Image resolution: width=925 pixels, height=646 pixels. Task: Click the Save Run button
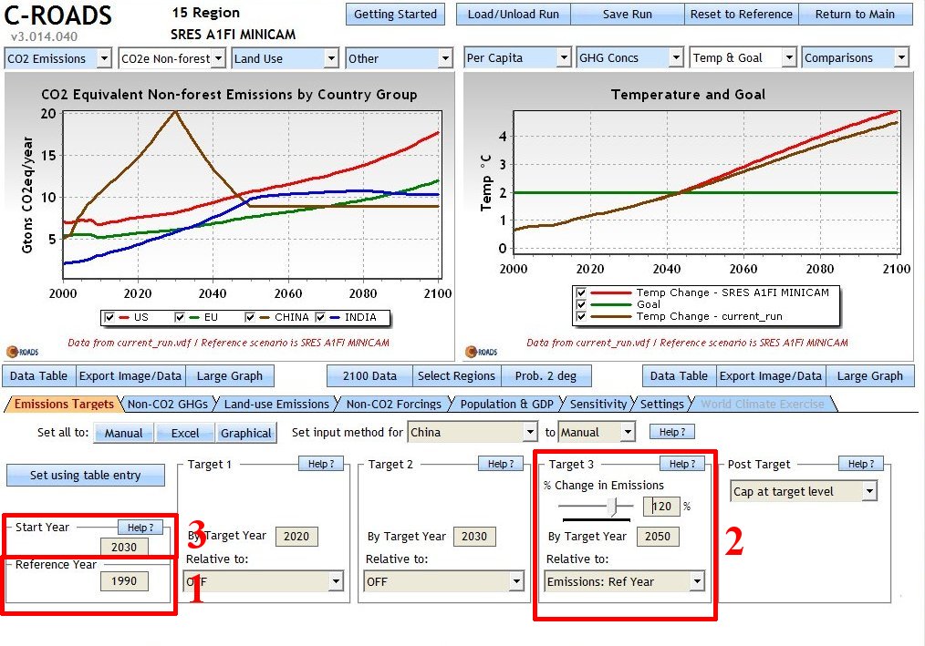[627, 15]
